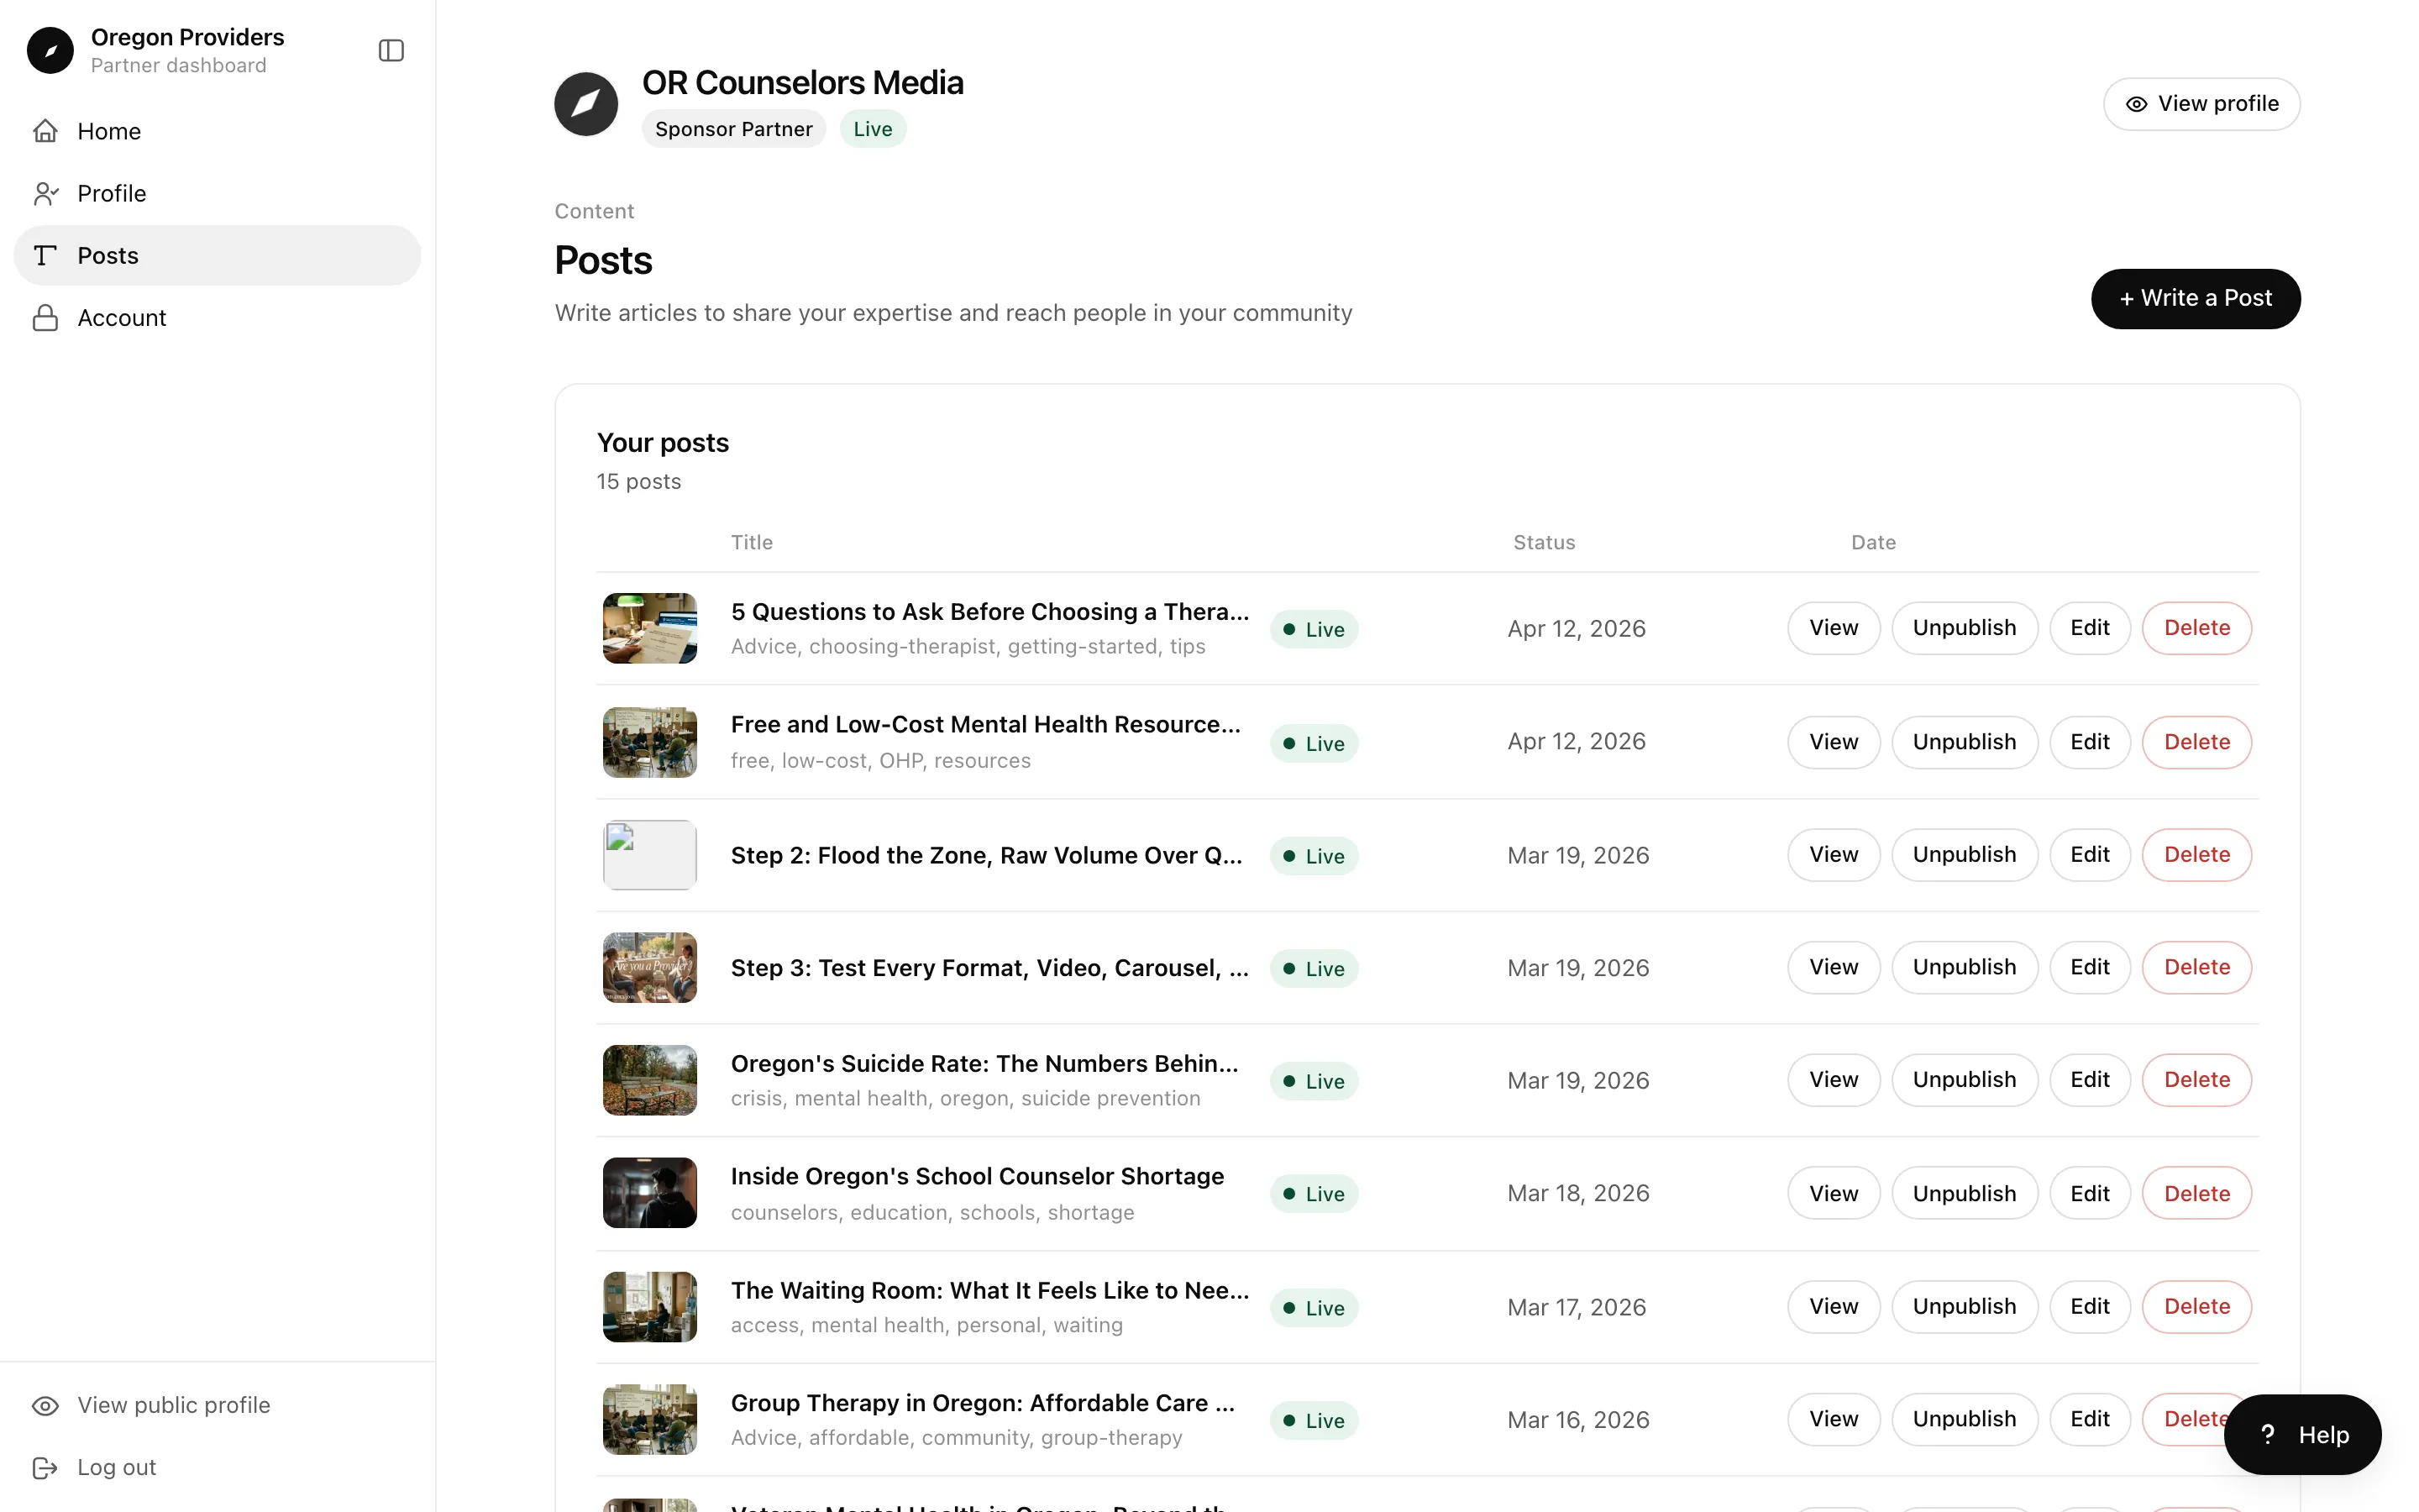The image size is (2419, 1512).
Task: Click the Profile person icon
Action: (x=45, y=193)
